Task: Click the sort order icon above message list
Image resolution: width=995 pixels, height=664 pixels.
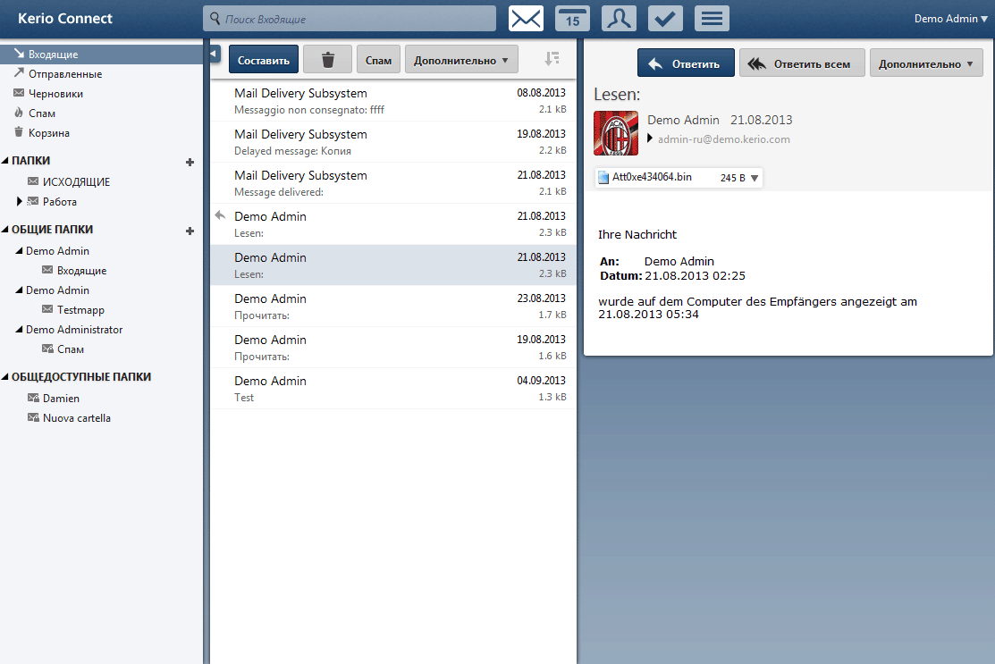Action: pyautogui.click(x=552, y=59)
